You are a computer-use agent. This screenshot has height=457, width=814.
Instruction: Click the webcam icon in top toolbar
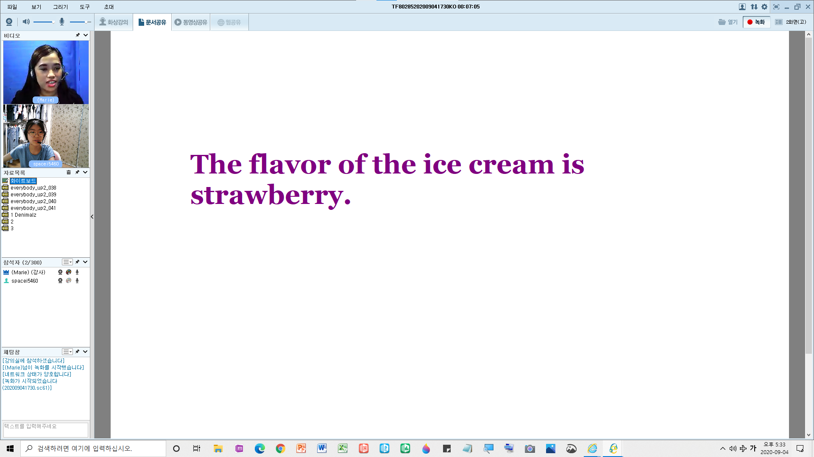point(9,22)
